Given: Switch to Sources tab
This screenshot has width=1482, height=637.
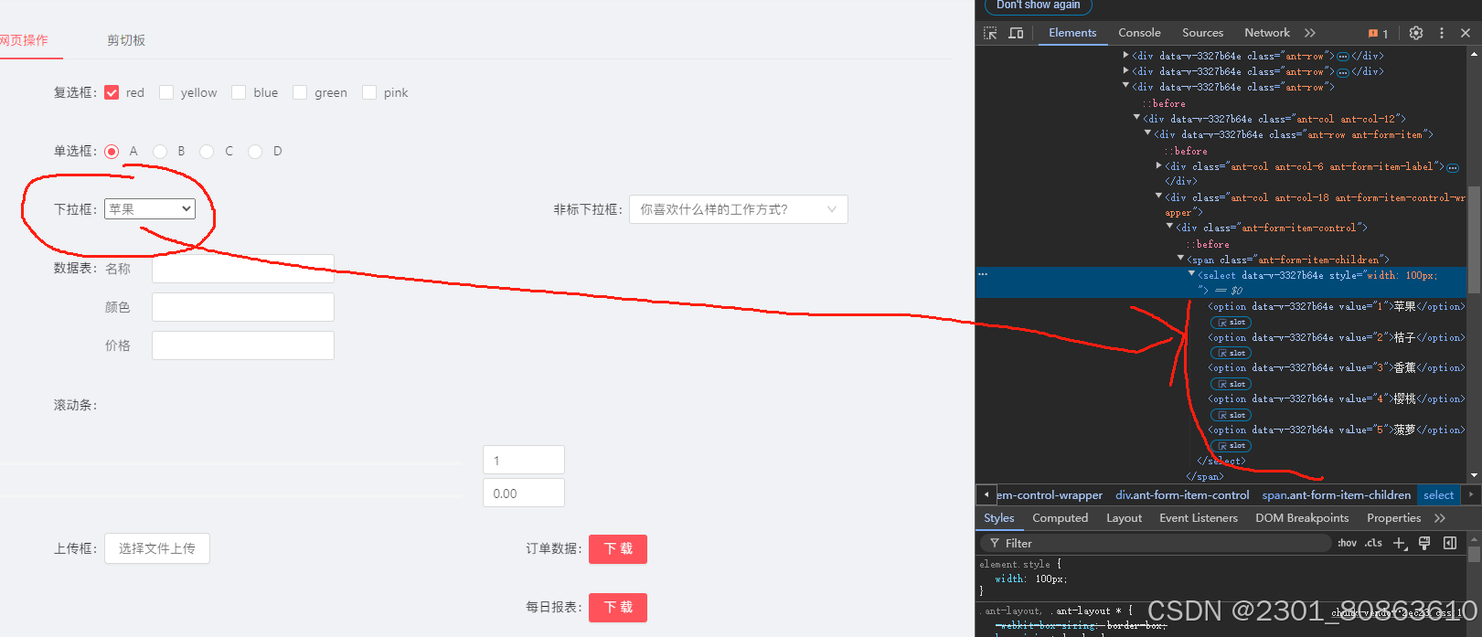Looking at the screenshot, I should [1202, 33].
